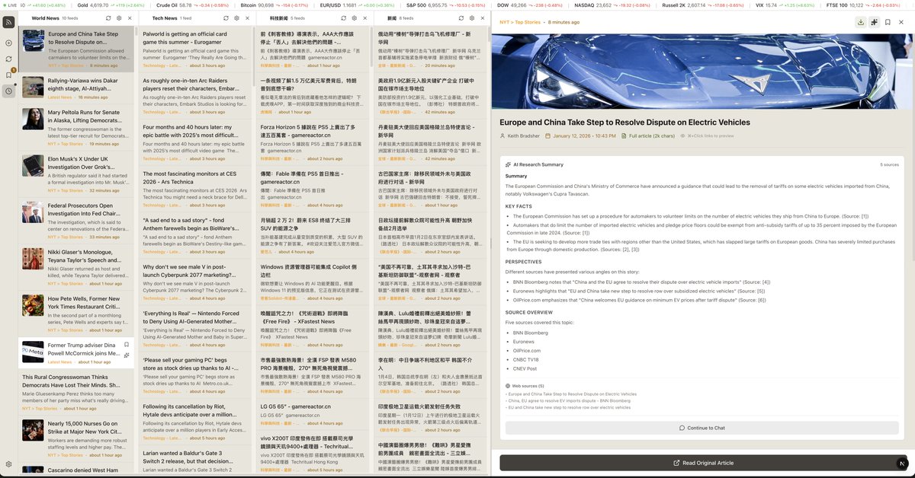This screenshot has height=478, width=915.
Task: Click Continue to Chat button
Action: (x=702, y=428)
